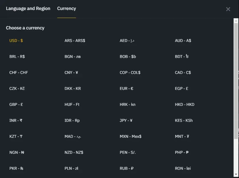Choose CAD - C$ option

point(183,72)
